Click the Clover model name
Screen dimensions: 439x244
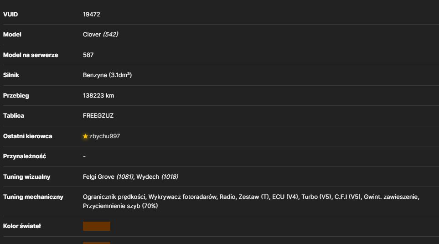pos(92,35)
